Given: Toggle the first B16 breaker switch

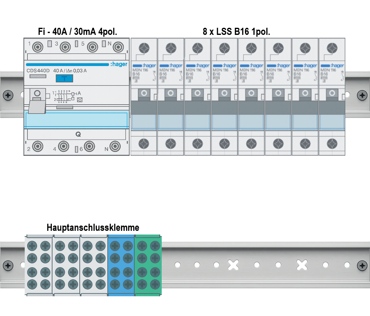Looking at the screenshot, I should 144,94.
